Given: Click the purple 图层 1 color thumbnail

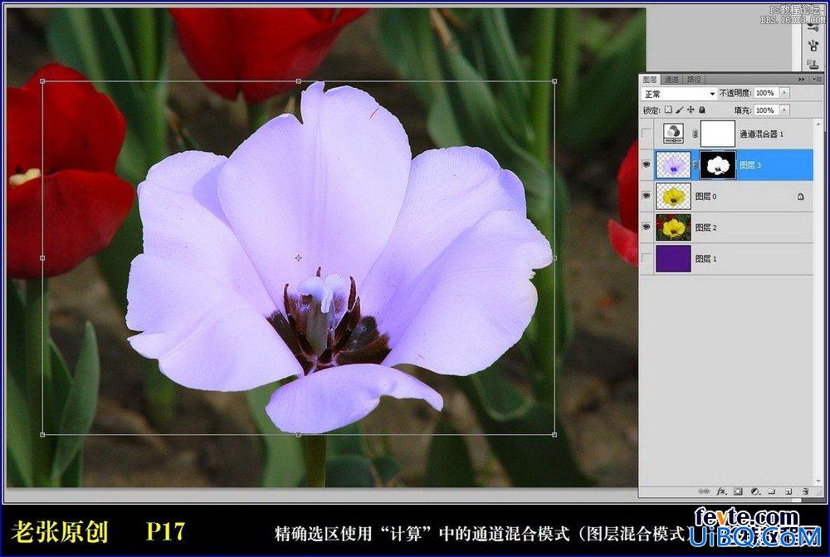Looking at the screenshot, I should click(x=673, y=259).
